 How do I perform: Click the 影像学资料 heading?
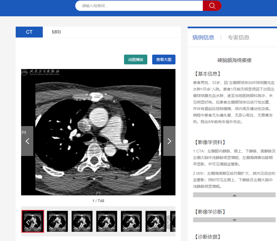[x=210, y=142]
